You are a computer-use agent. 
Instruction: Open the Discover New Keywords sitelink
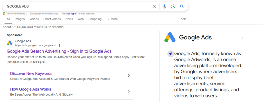(x=31, y=74)
